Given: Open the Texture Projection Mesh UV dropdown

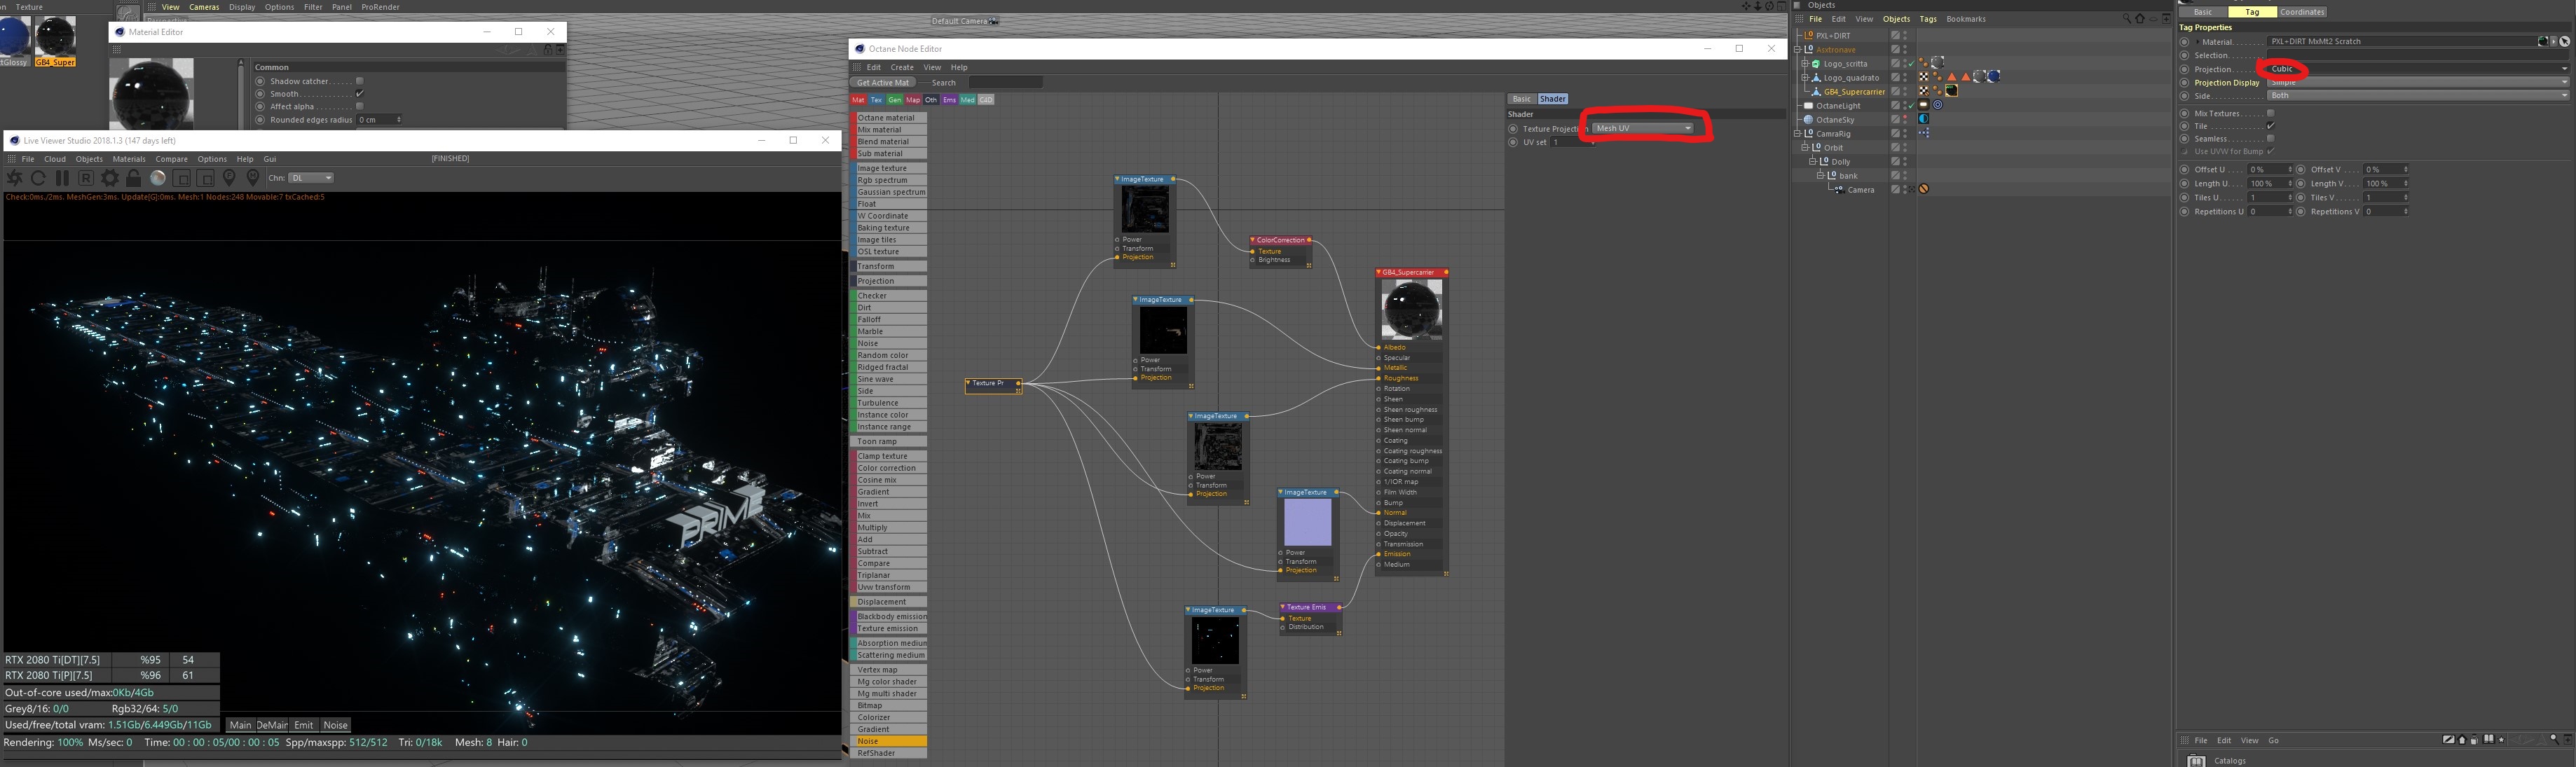Looking at the screenshot, I should 1642,128.
